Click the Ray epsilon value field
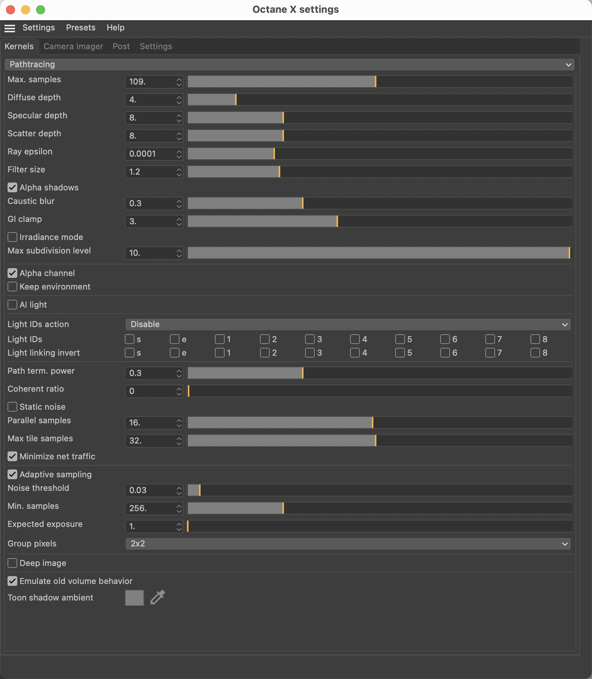 (150, 154)
